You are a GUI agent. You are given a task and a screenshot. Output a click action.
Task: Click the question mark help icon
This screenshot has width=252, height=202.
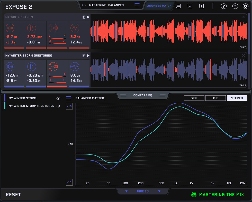click(235, 6)
